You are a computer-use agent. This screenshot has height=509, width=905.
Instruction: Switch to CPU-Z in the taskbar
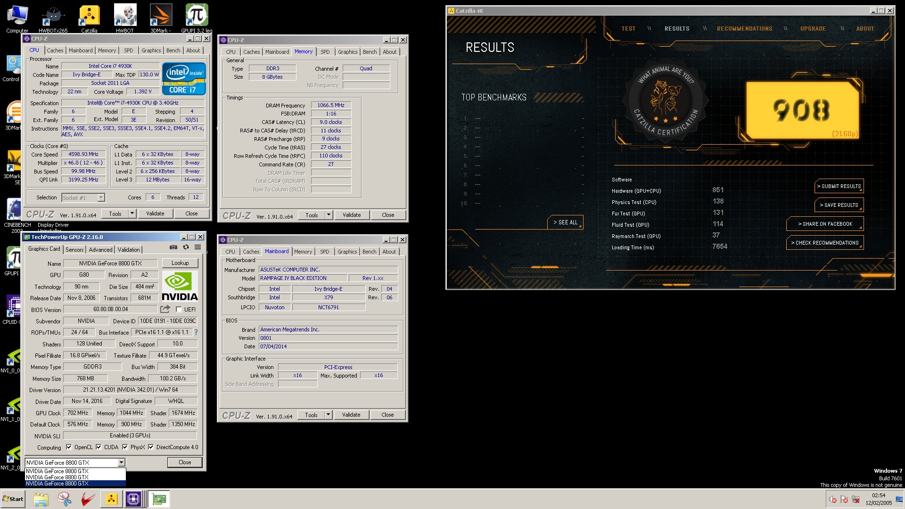pyautogui.click(x=134, y=499)
